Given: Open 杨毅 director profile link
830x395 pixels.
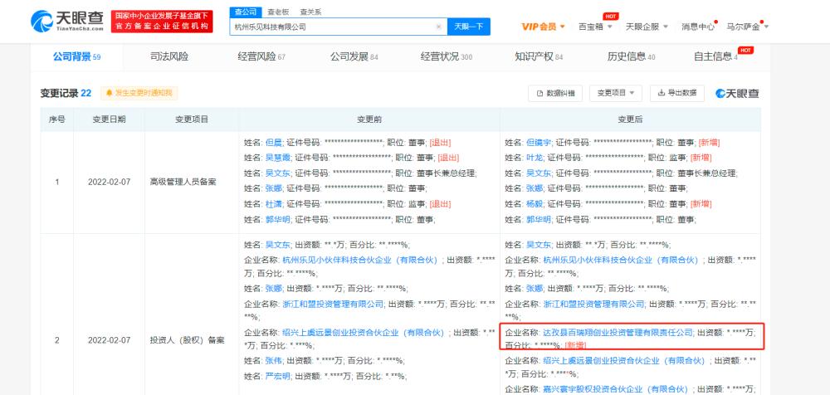Looking at the screenshot, I should pyautogui.click(x=535, y=204).
